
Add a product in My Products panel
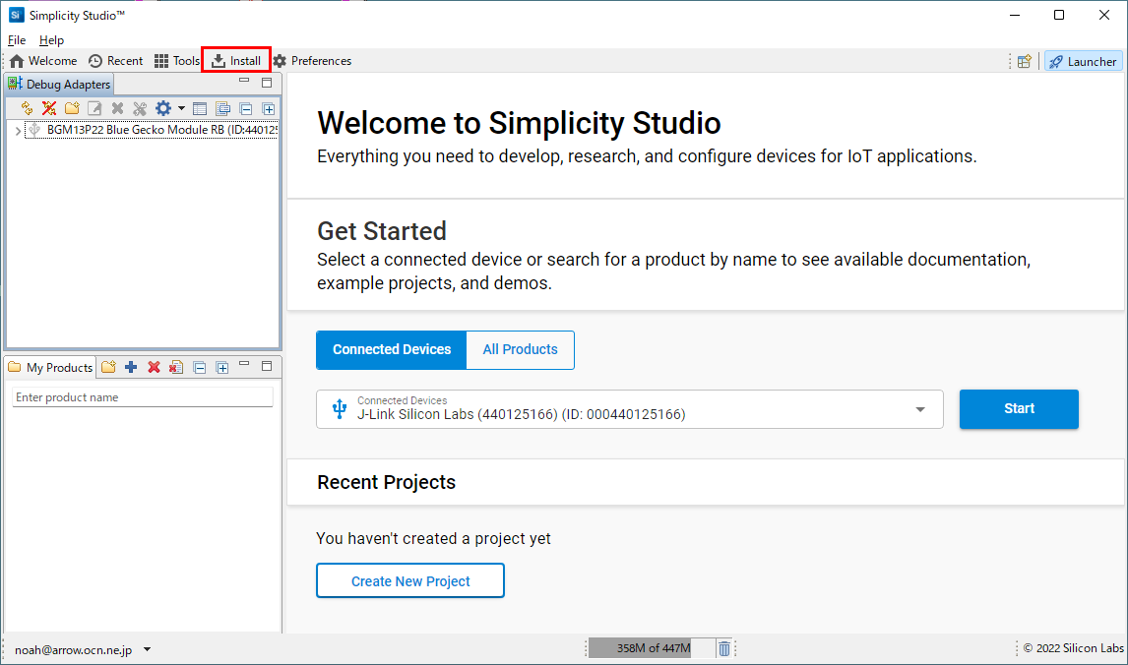click(x=130, y=367)
